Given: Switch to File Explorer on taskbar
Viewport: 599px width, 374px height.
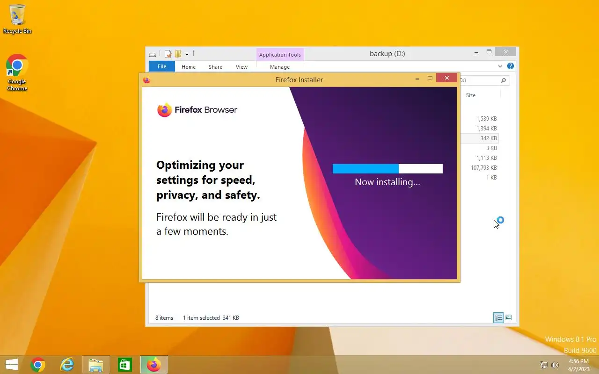Looking at the screenshot, I should (96, 365).
